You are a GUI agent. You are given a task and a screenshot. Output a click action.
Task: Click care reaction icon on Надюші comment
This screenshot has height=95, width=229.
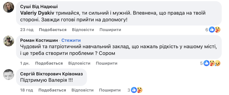click(x=218, y=30)
